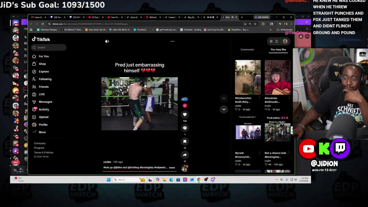Open the All Bookmarks folder
Image resolution: width=368 pixels, height=207 pixels.
(285, 30)
